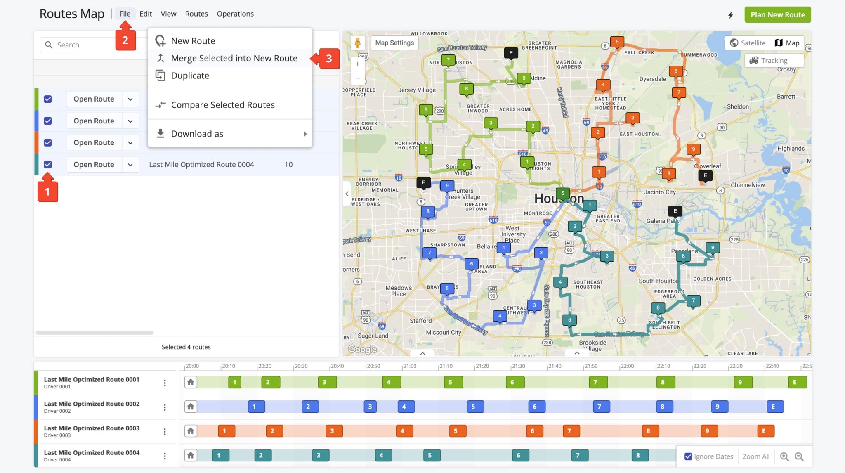The image size is (845, 473).
Task: Collapse the routes sidebar with the chevron
Action: pos(347,194)
